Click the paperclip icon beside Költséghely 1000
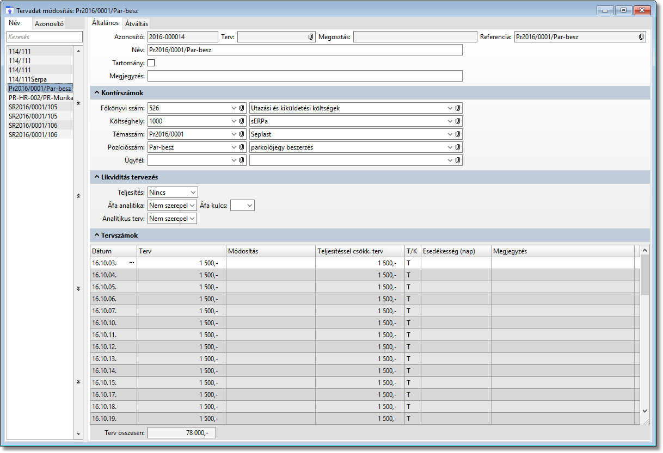663x453 pixels. click(242, 121)
